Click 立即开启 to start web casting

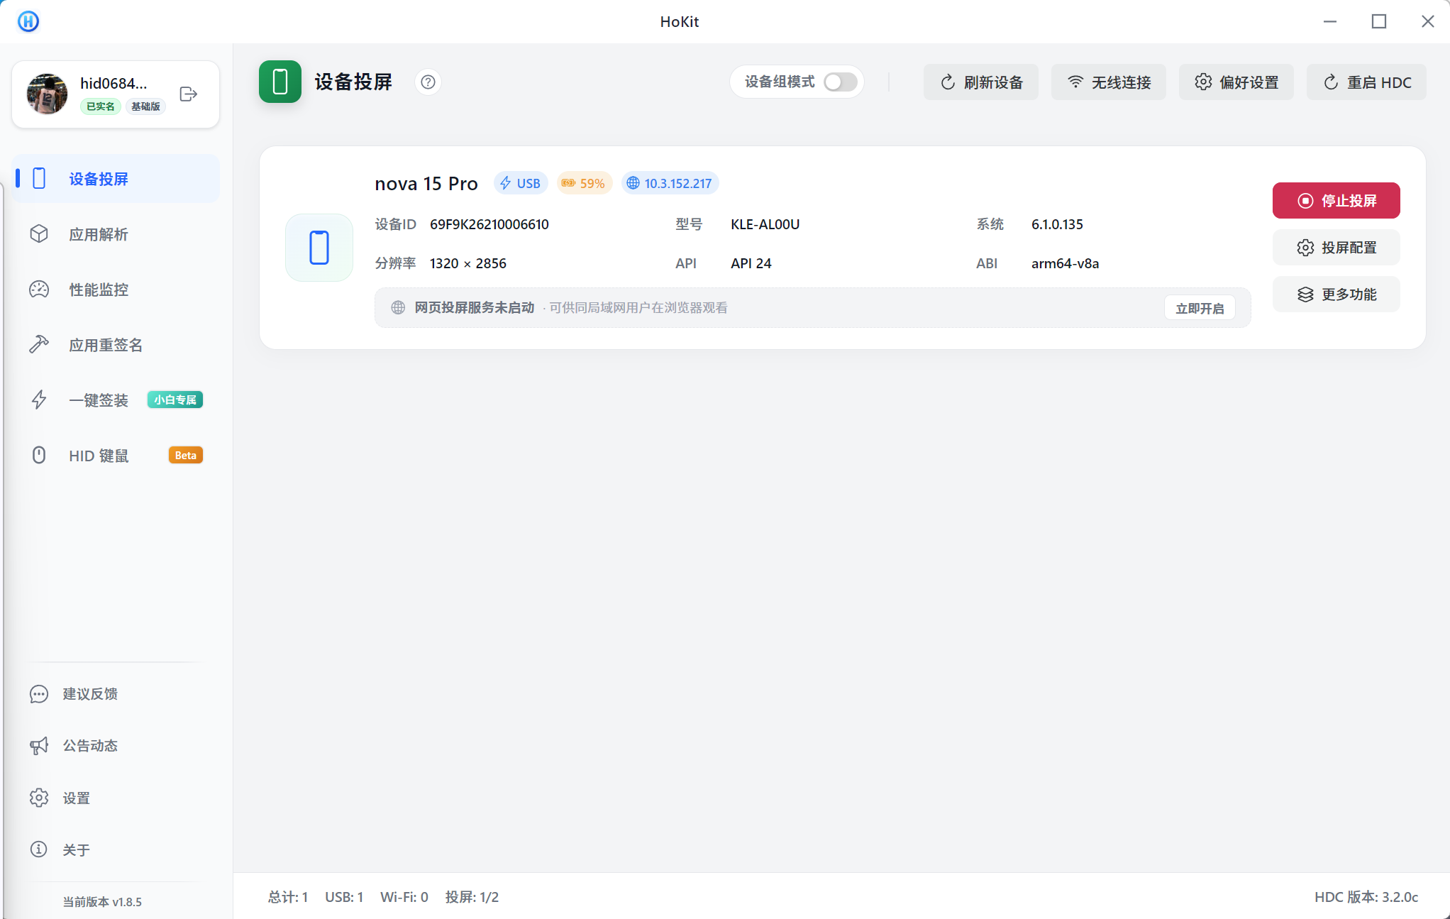tap(1200, 308)
